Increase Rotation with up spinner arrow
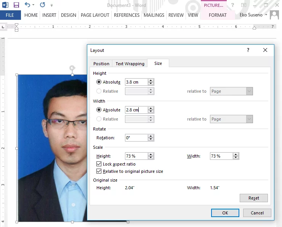The width and height of the screenshot is (282, 227). 151,136
